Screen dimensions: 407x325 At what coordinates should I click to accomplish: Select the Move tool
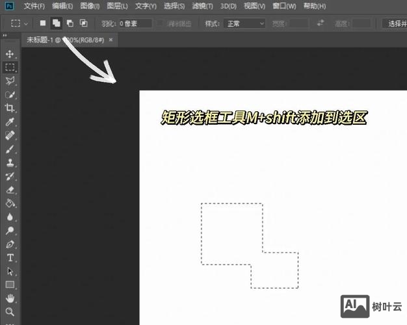pos(10,54)
